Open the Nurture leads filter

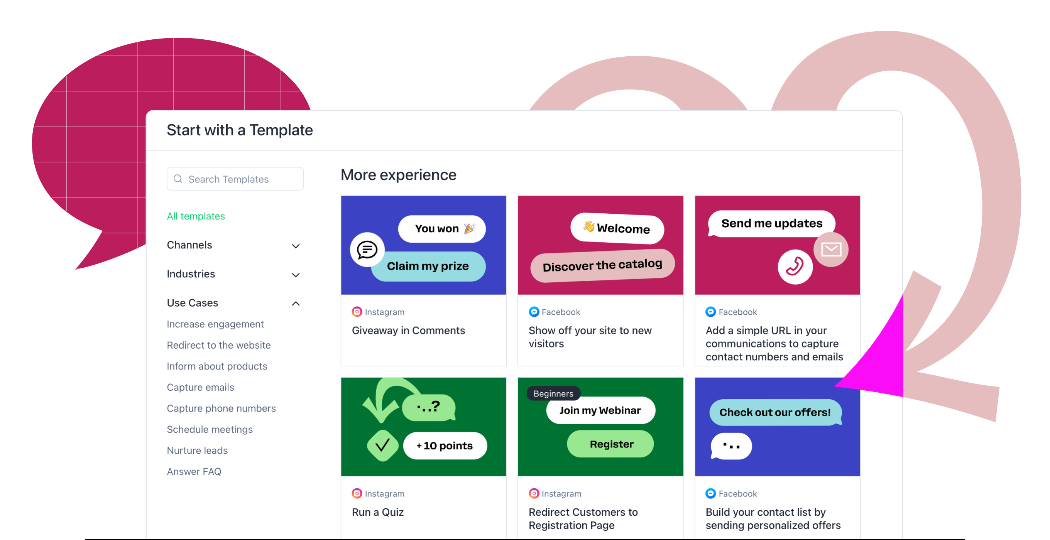[x=197, y=451]
